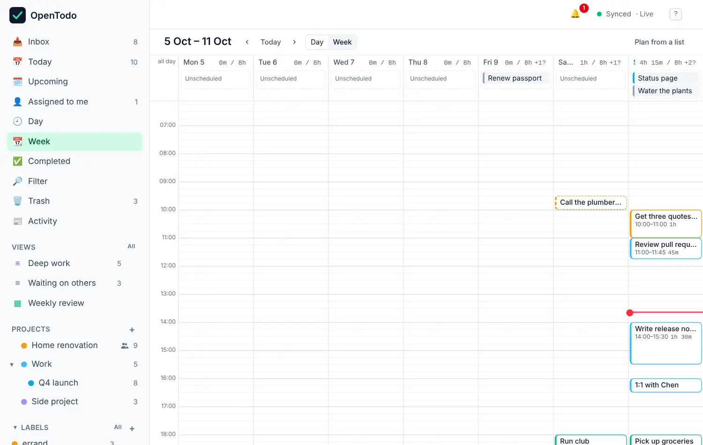Open the Status page all-day task
This screenshot has width=703, height=445.
click(666, 78)
